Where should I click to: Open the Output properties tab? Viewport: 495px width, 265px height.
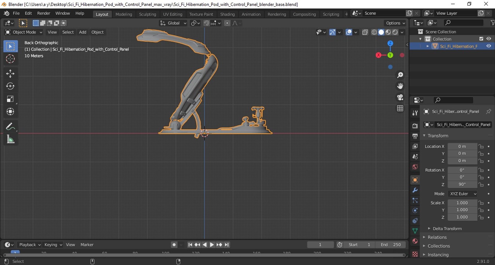[415, 136]
